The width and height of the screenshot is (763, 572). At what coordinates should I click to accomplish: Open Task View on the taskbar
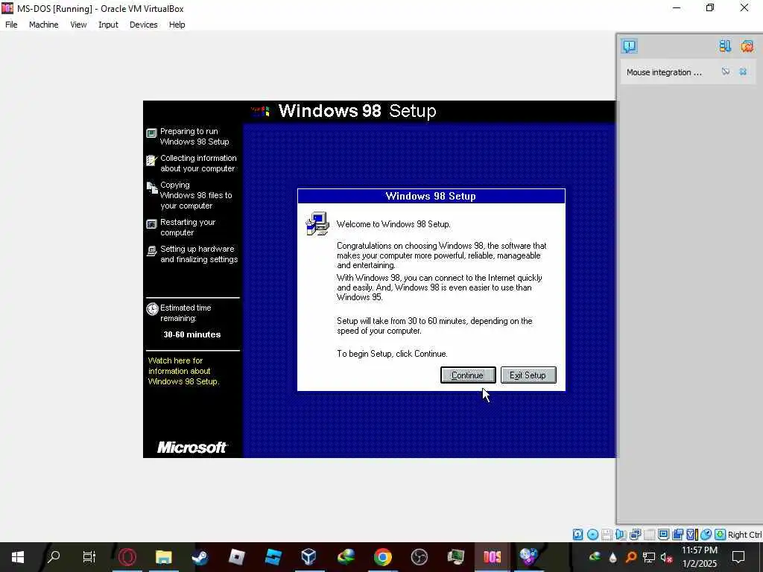[89, 557]
